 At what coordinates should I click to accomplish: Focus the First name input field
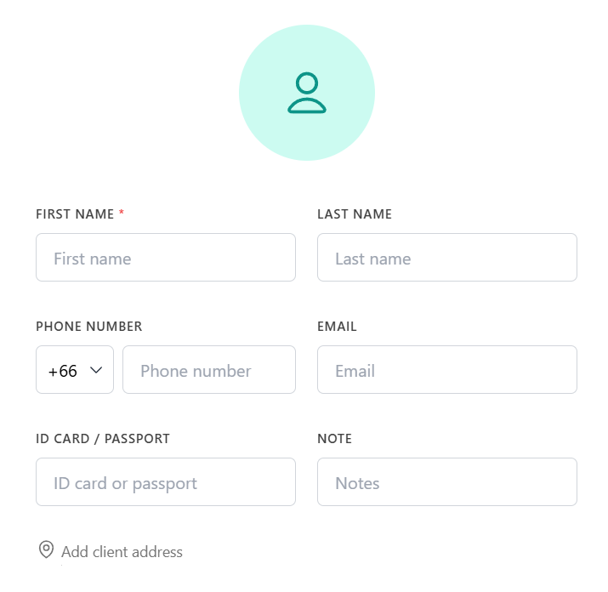[166, 258]
